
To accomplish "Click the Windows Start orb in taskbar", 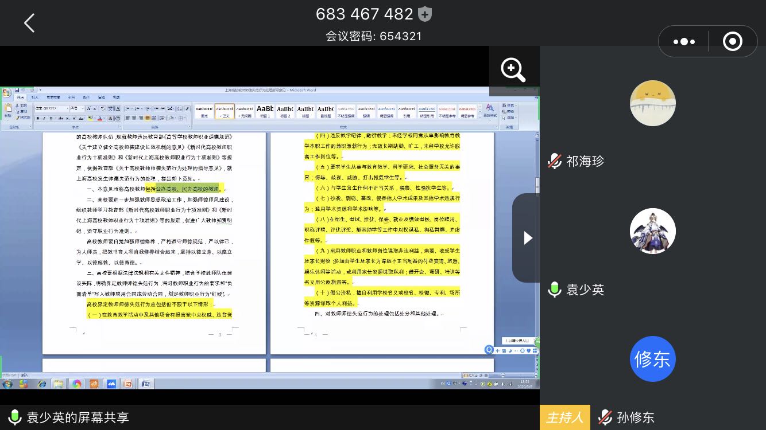I will pyautogui.click(x=8, y=384).
